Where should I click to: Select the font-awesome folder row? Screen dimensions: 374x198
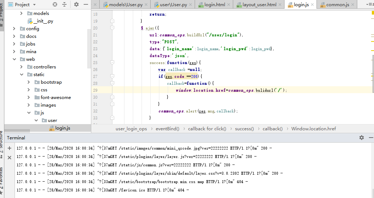coord(48,97)
